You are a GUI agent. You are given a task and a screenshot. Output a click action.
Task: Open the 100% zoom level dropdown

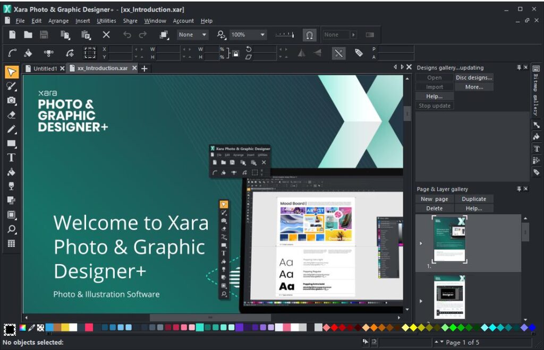pyautogui.click(x=263, y=34)
